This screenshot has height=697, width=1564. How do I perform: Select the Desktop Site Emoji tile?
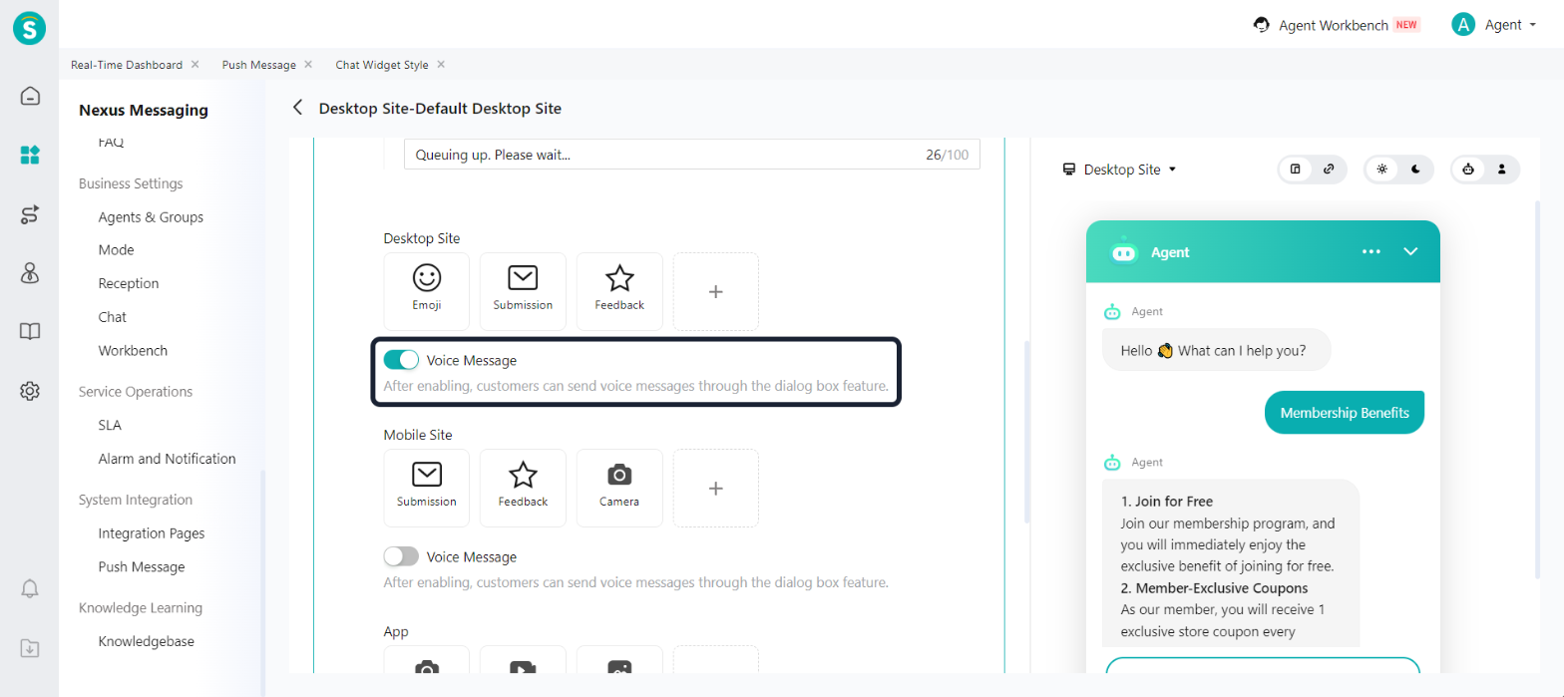[x=427, y=291]
